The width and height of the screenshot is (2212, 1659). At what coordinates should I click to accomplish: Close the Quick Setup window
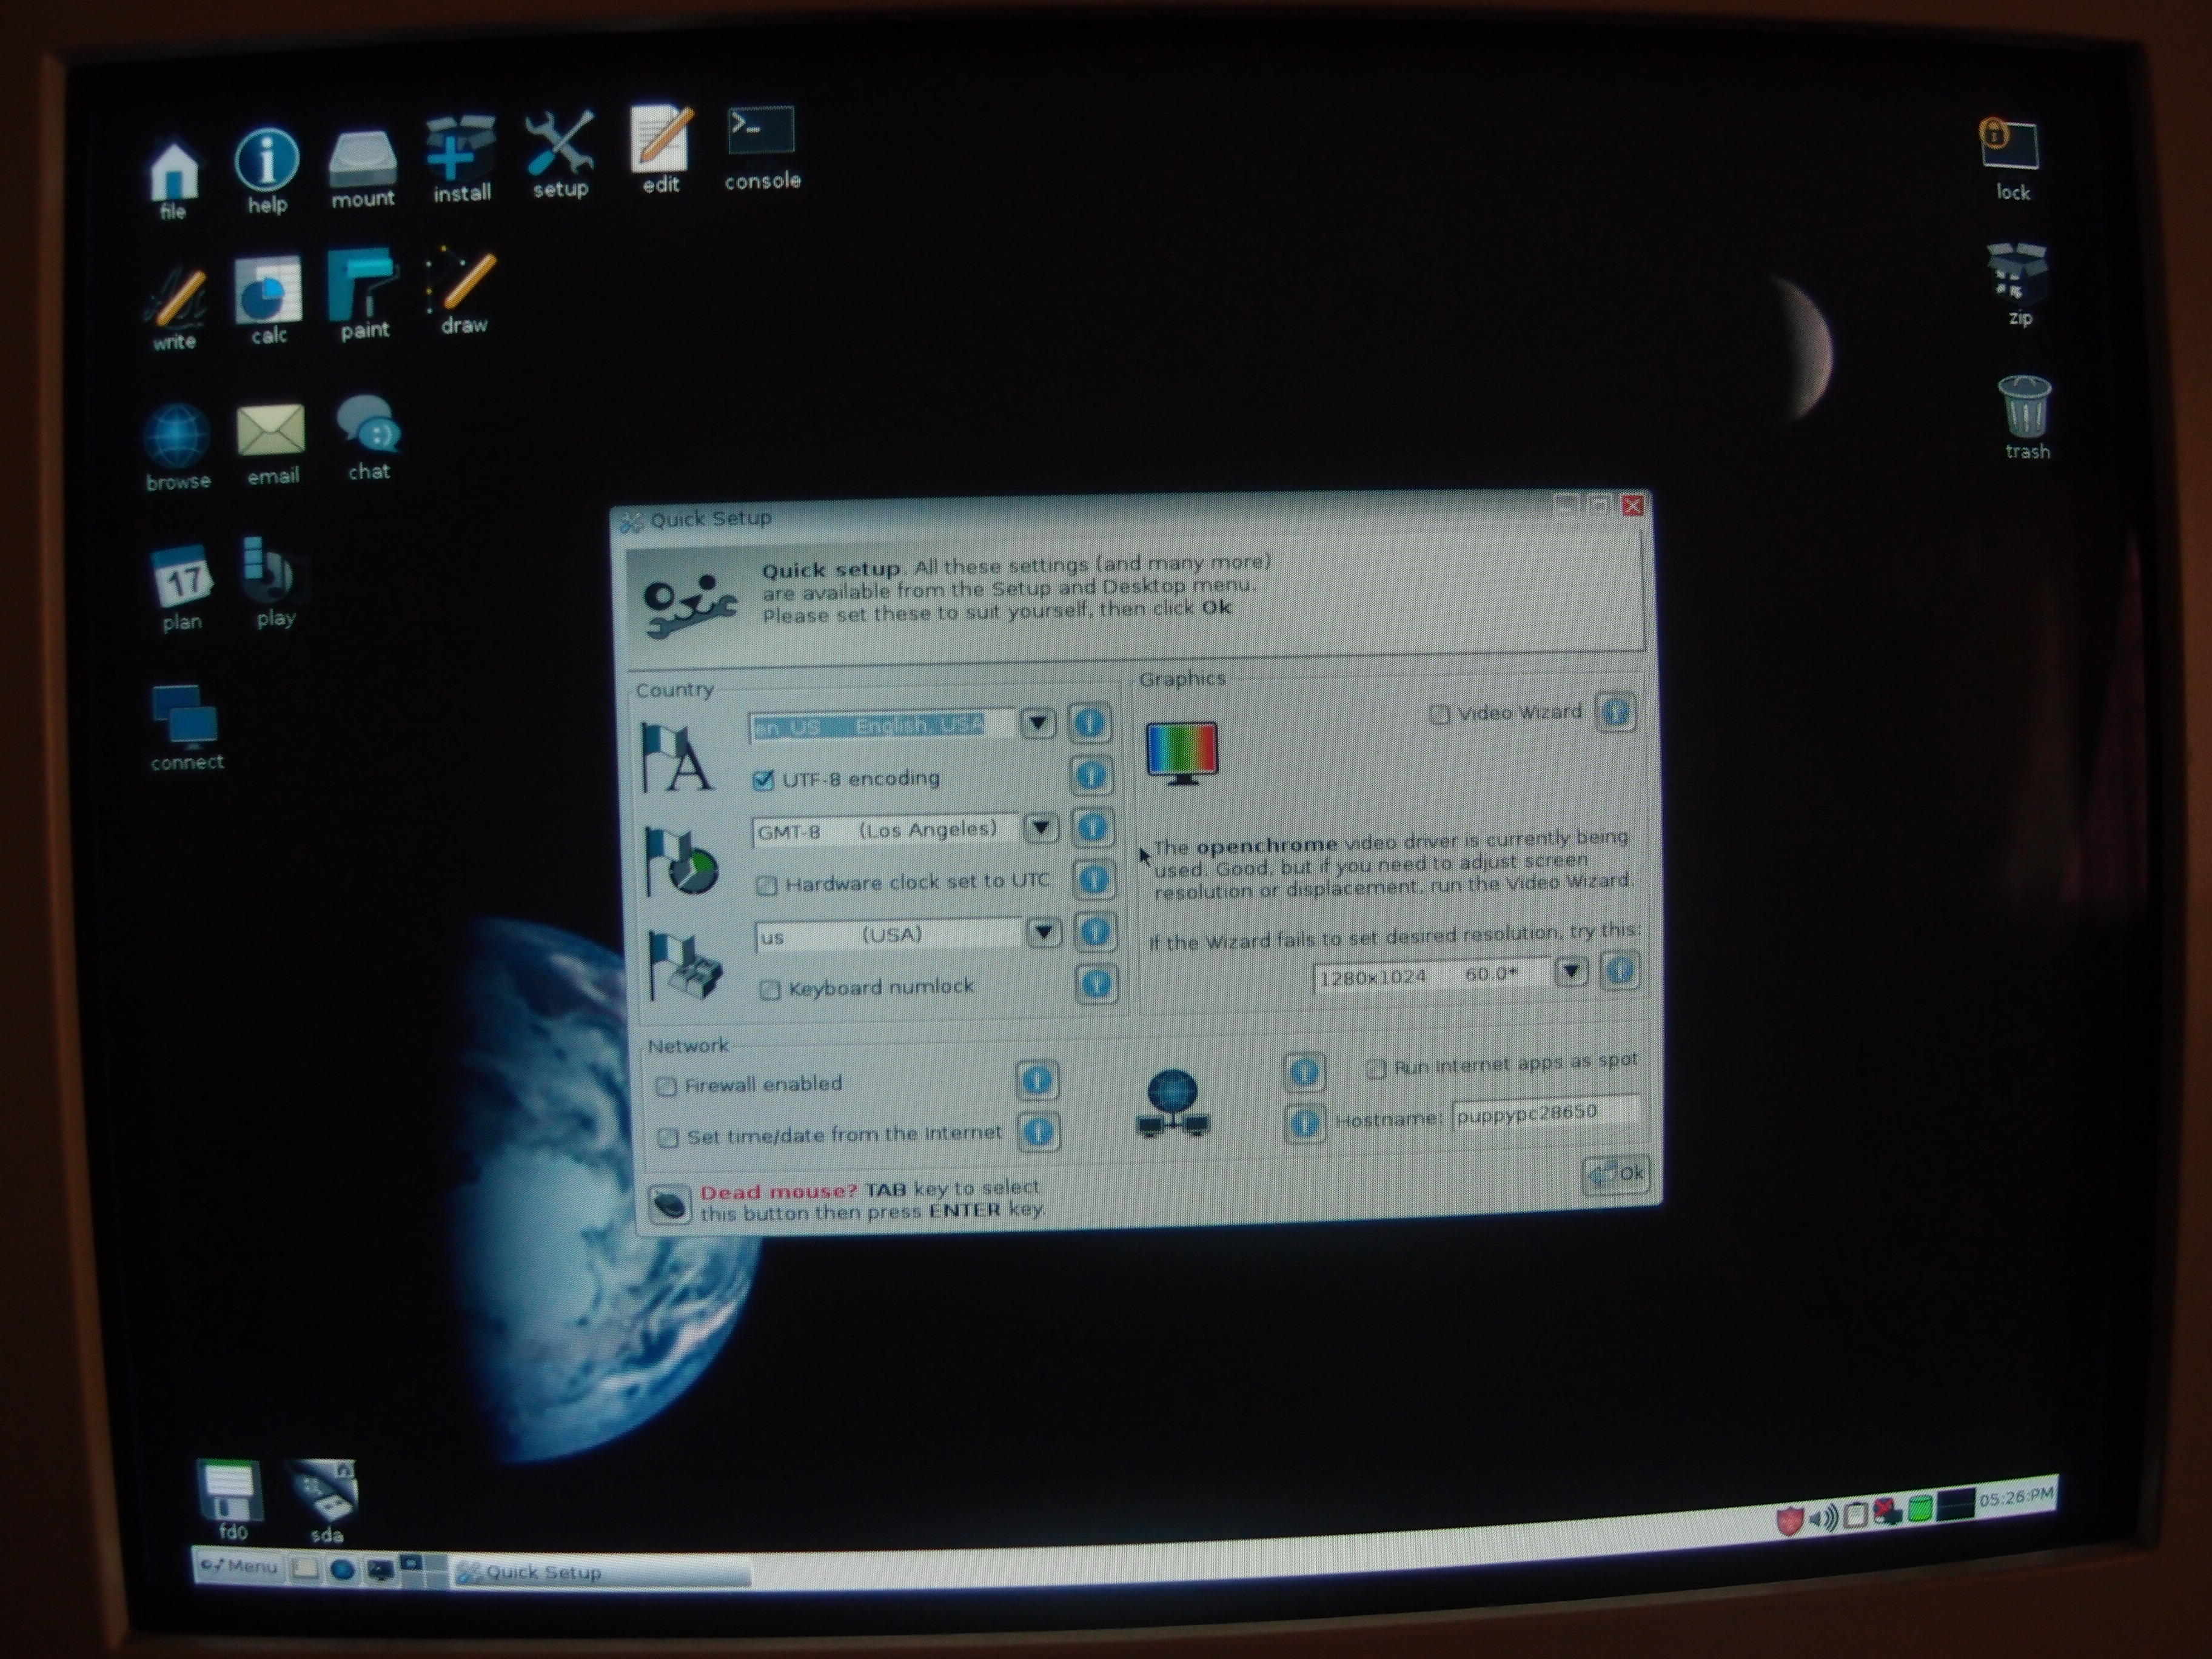click(1632, 505)
